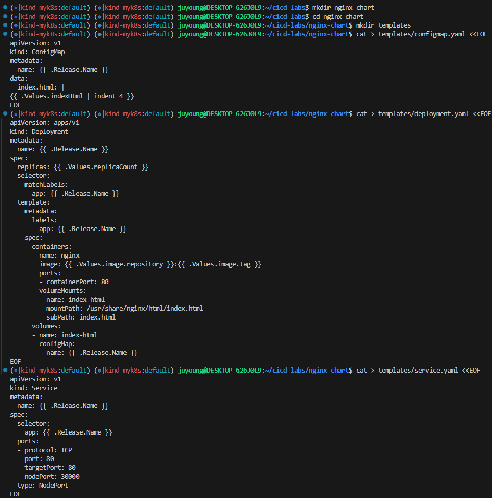Click the 'containers:' line
This screenshot has height=498, width=492.
[x=52, y=247]
